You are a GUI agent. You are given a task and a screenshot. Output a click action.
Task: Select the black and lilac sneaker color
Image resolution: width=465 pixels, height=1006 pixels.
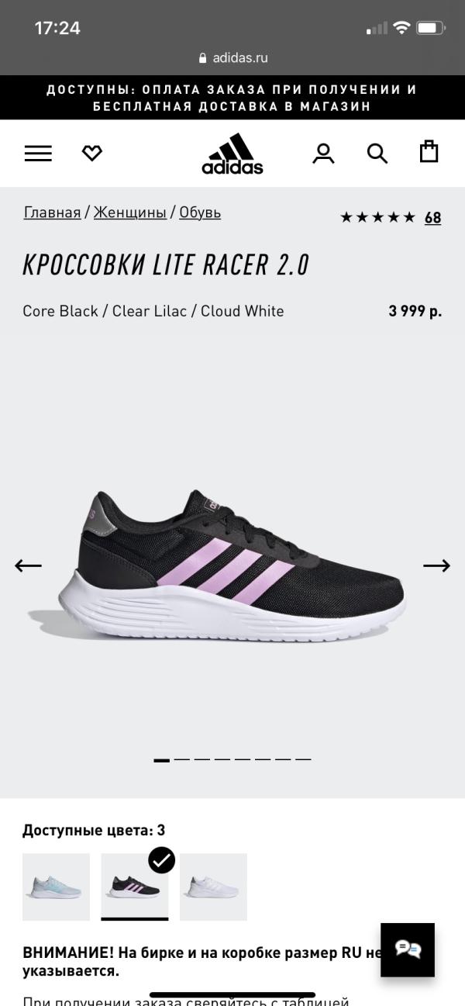[135, 887]
